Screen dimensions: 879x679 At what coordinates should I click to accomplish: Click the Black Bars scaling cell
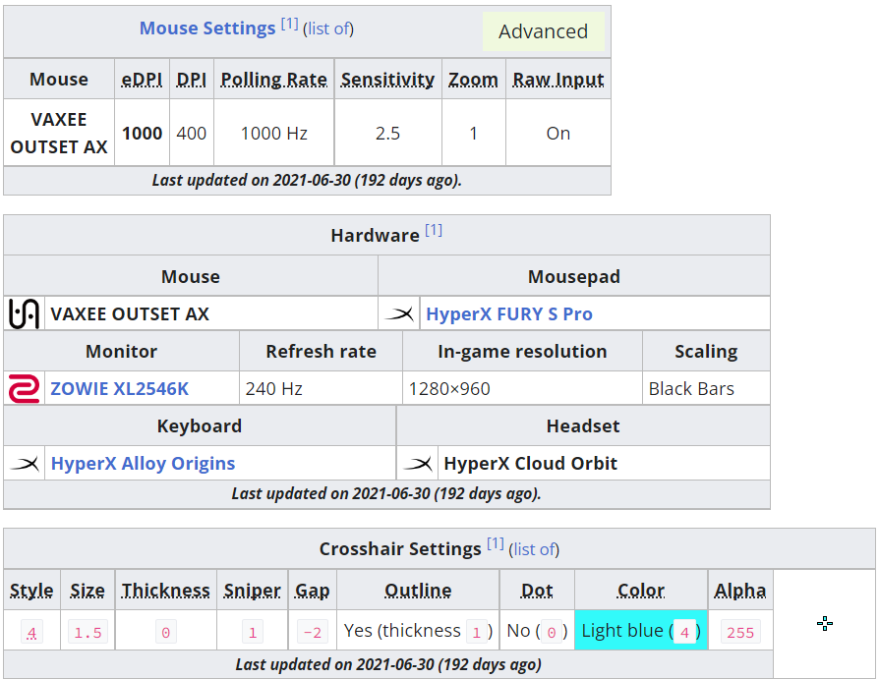click(706, 389)
